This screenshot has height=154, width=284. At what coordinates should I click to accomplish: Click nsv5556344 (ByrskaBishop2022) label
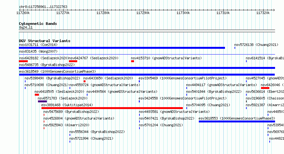tap(97, 132)
